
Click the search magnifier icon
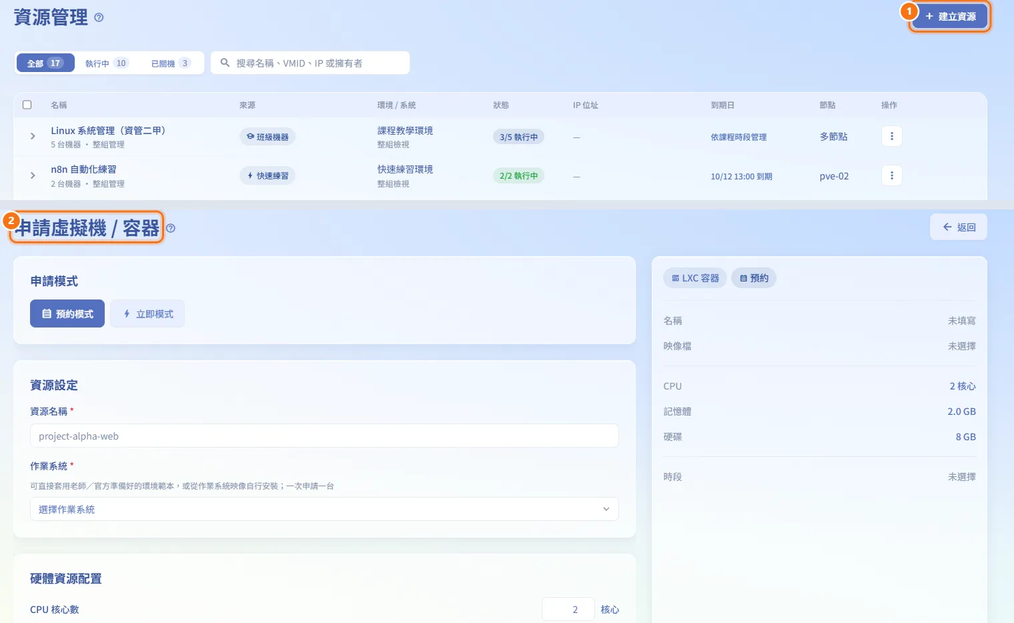(x=225, y=63)
